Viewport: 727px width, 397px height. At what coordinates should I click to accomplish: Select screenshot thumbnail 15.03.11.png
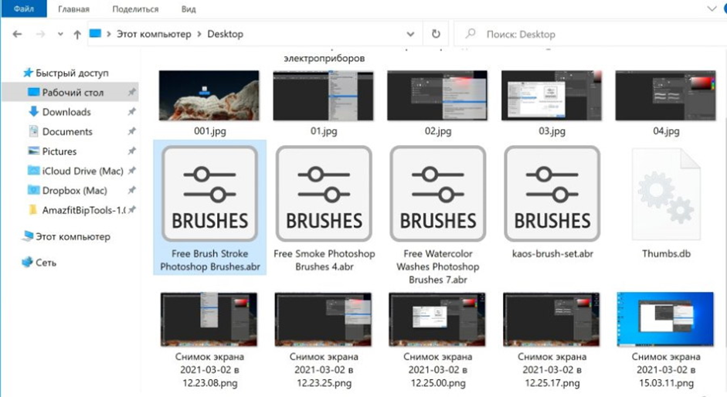click(x=665, y=319)
